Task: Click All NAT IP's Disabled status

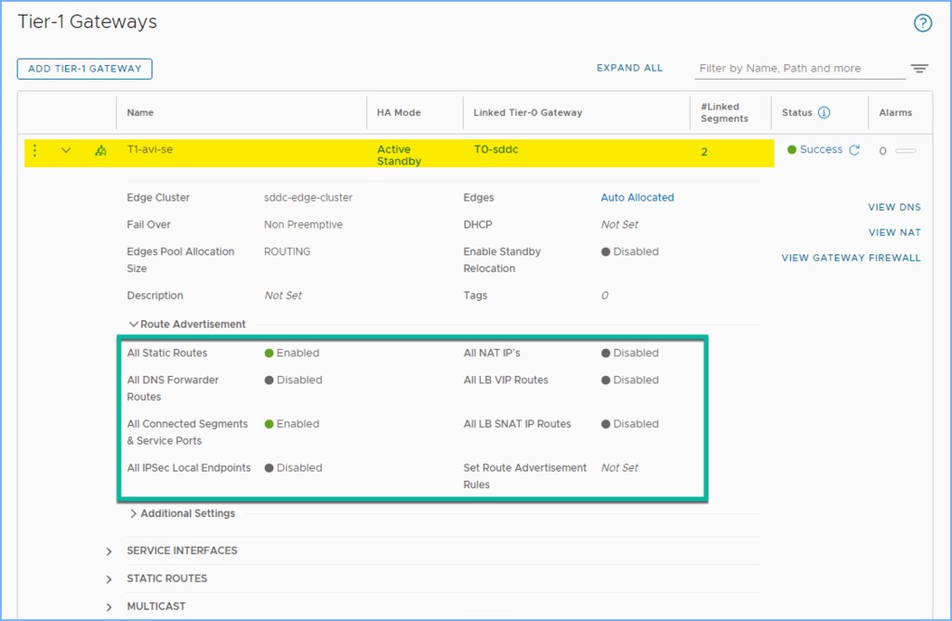Action: 629,353
